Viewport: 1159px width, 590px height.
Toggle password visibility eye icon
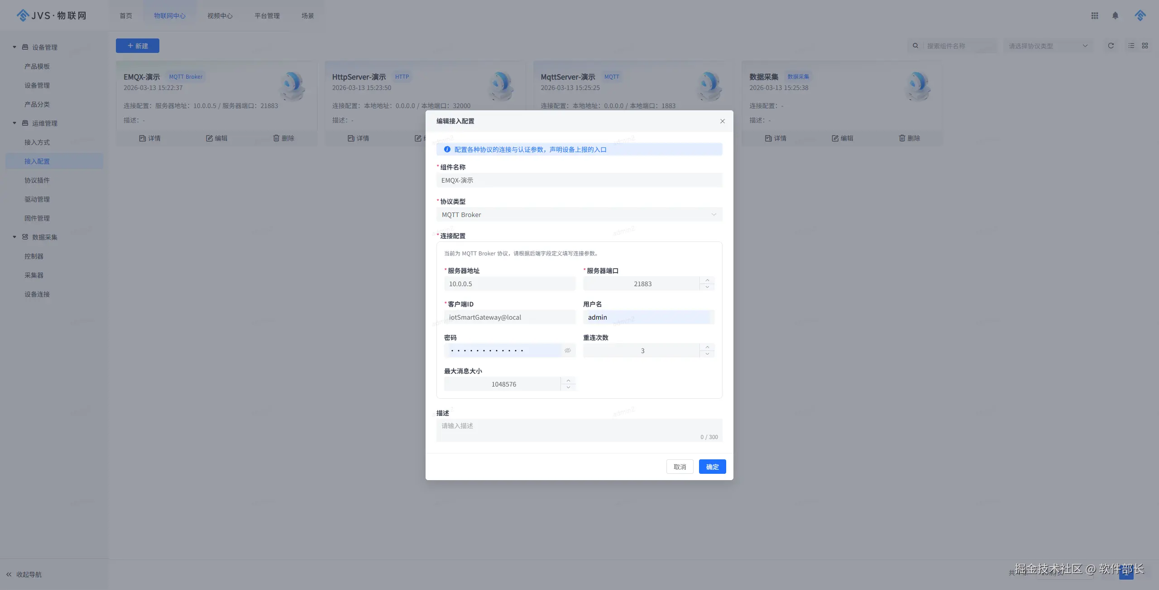pos(567,350)
